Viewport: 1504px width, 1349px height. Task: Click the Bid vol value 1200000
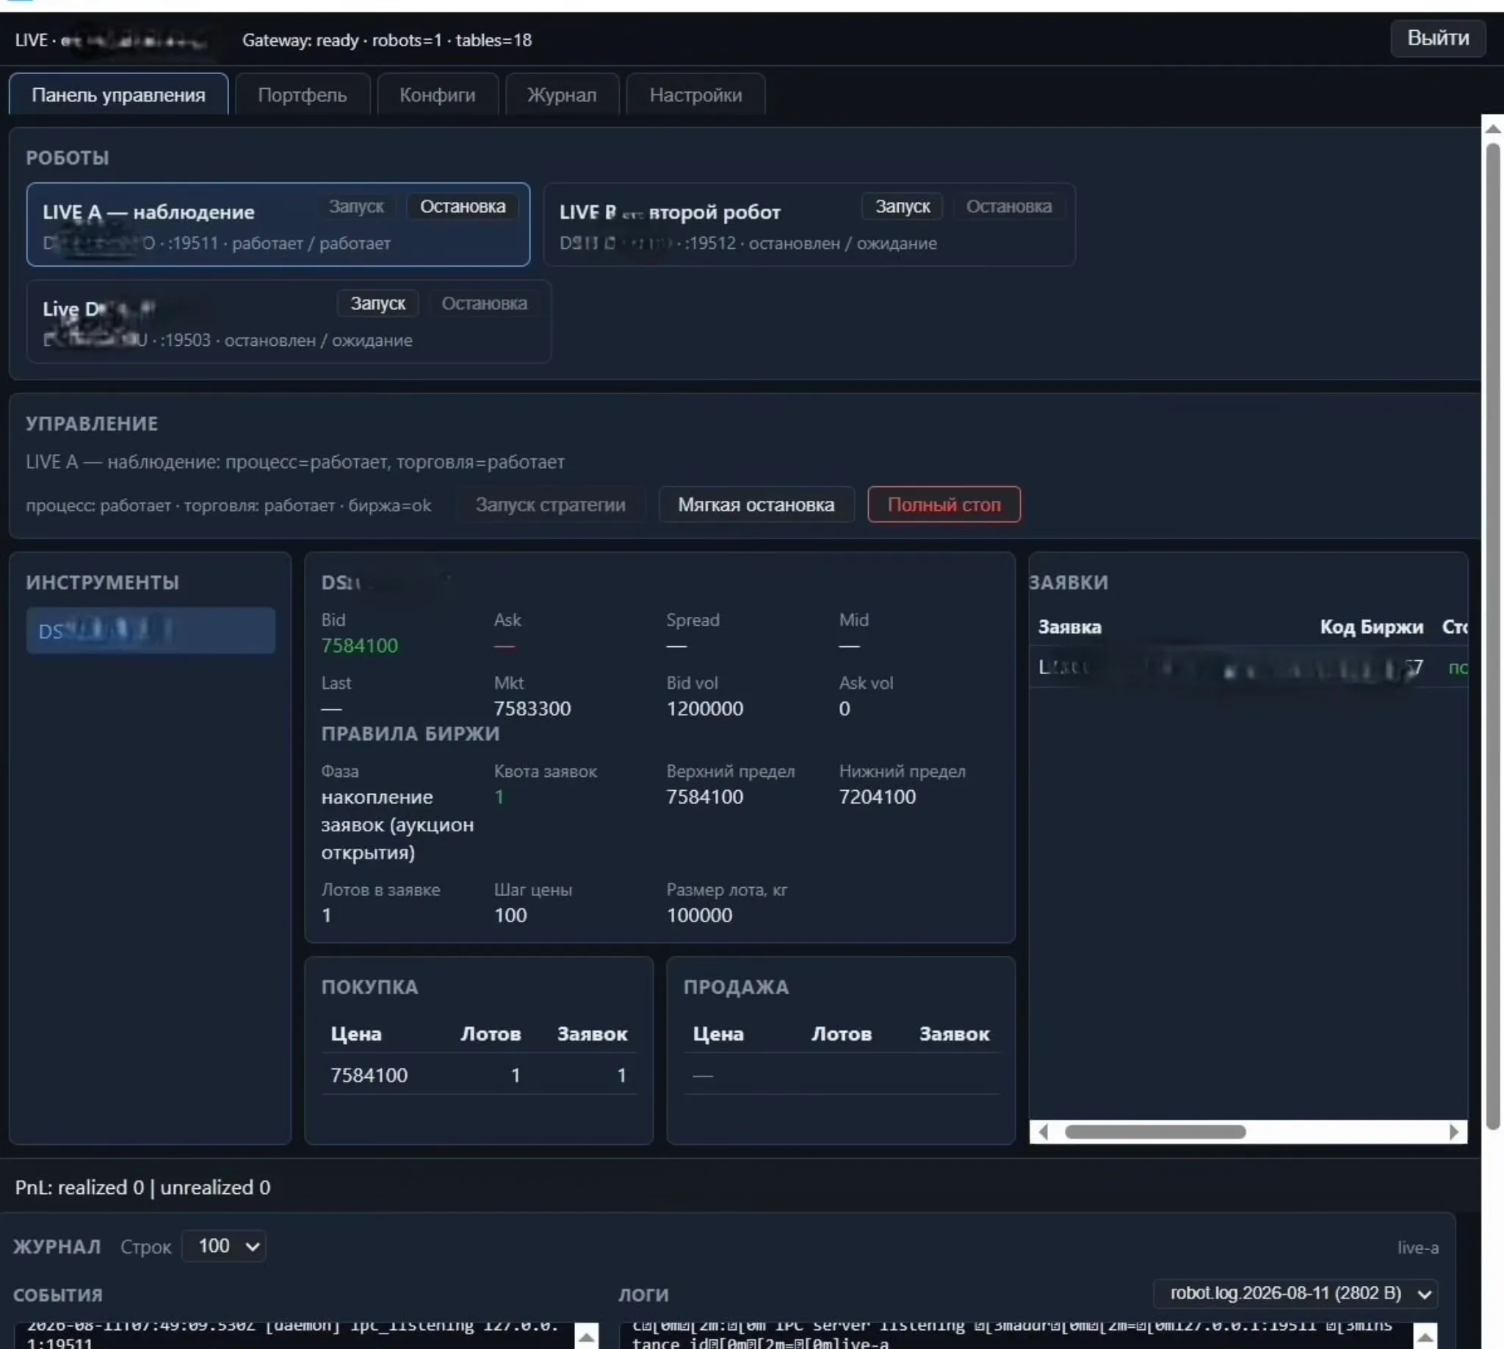pos(704,709)
